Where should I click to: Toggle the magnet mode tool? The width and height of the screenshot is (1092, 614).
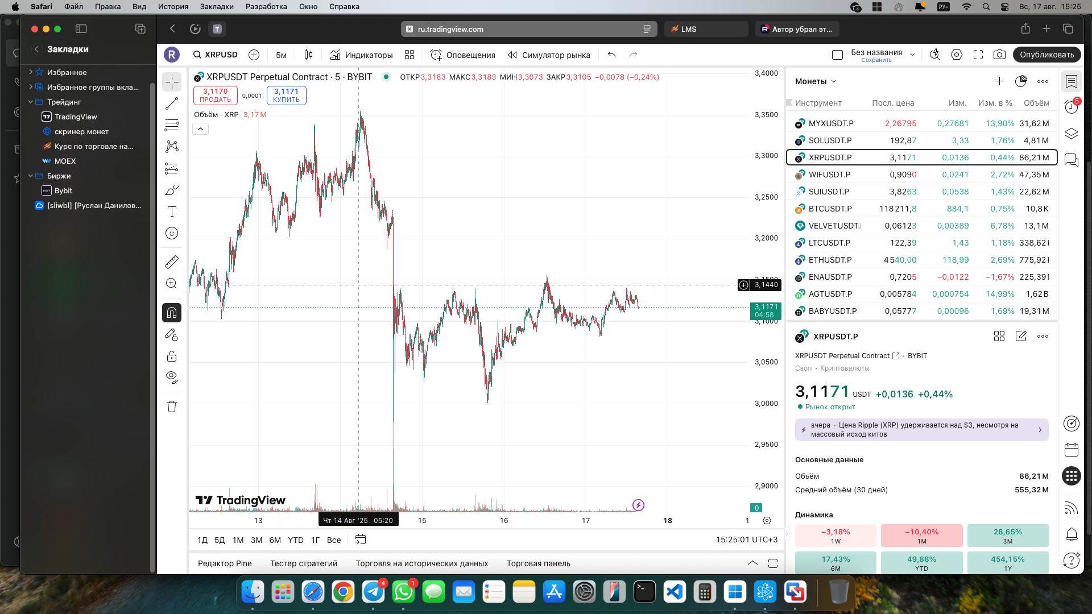172,313
